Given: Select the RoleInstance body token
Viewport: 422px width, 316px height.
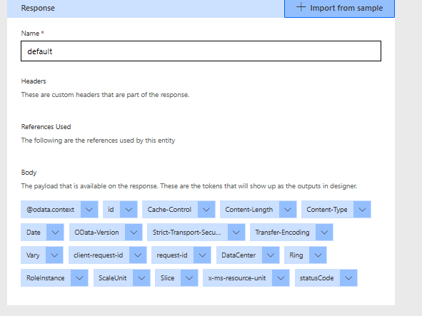Looking at the screenshot, I should click(x=46, y=278).
